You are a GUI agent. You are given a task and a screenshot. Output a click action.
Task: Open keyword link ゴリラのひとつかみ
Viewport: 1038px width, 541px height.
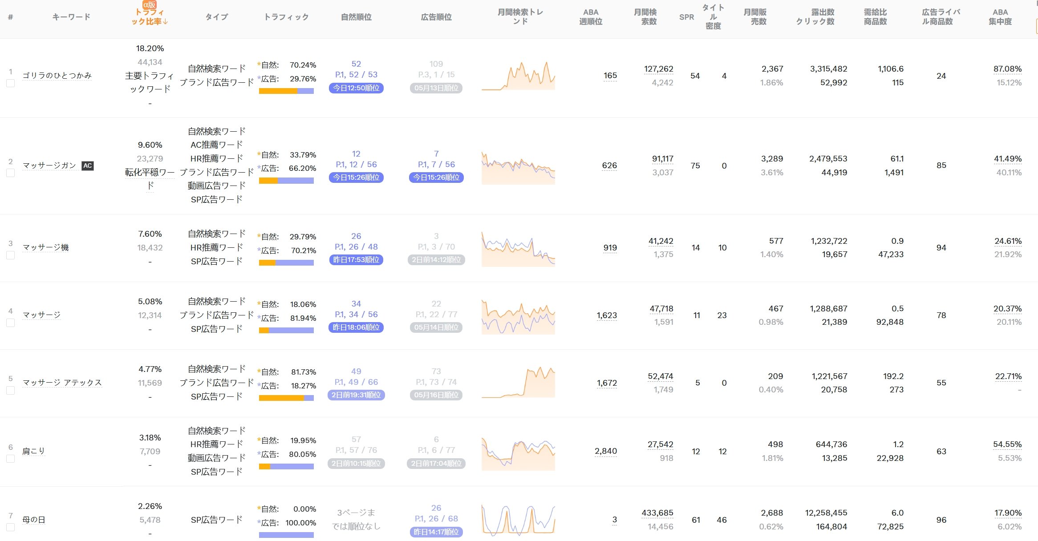57,76
